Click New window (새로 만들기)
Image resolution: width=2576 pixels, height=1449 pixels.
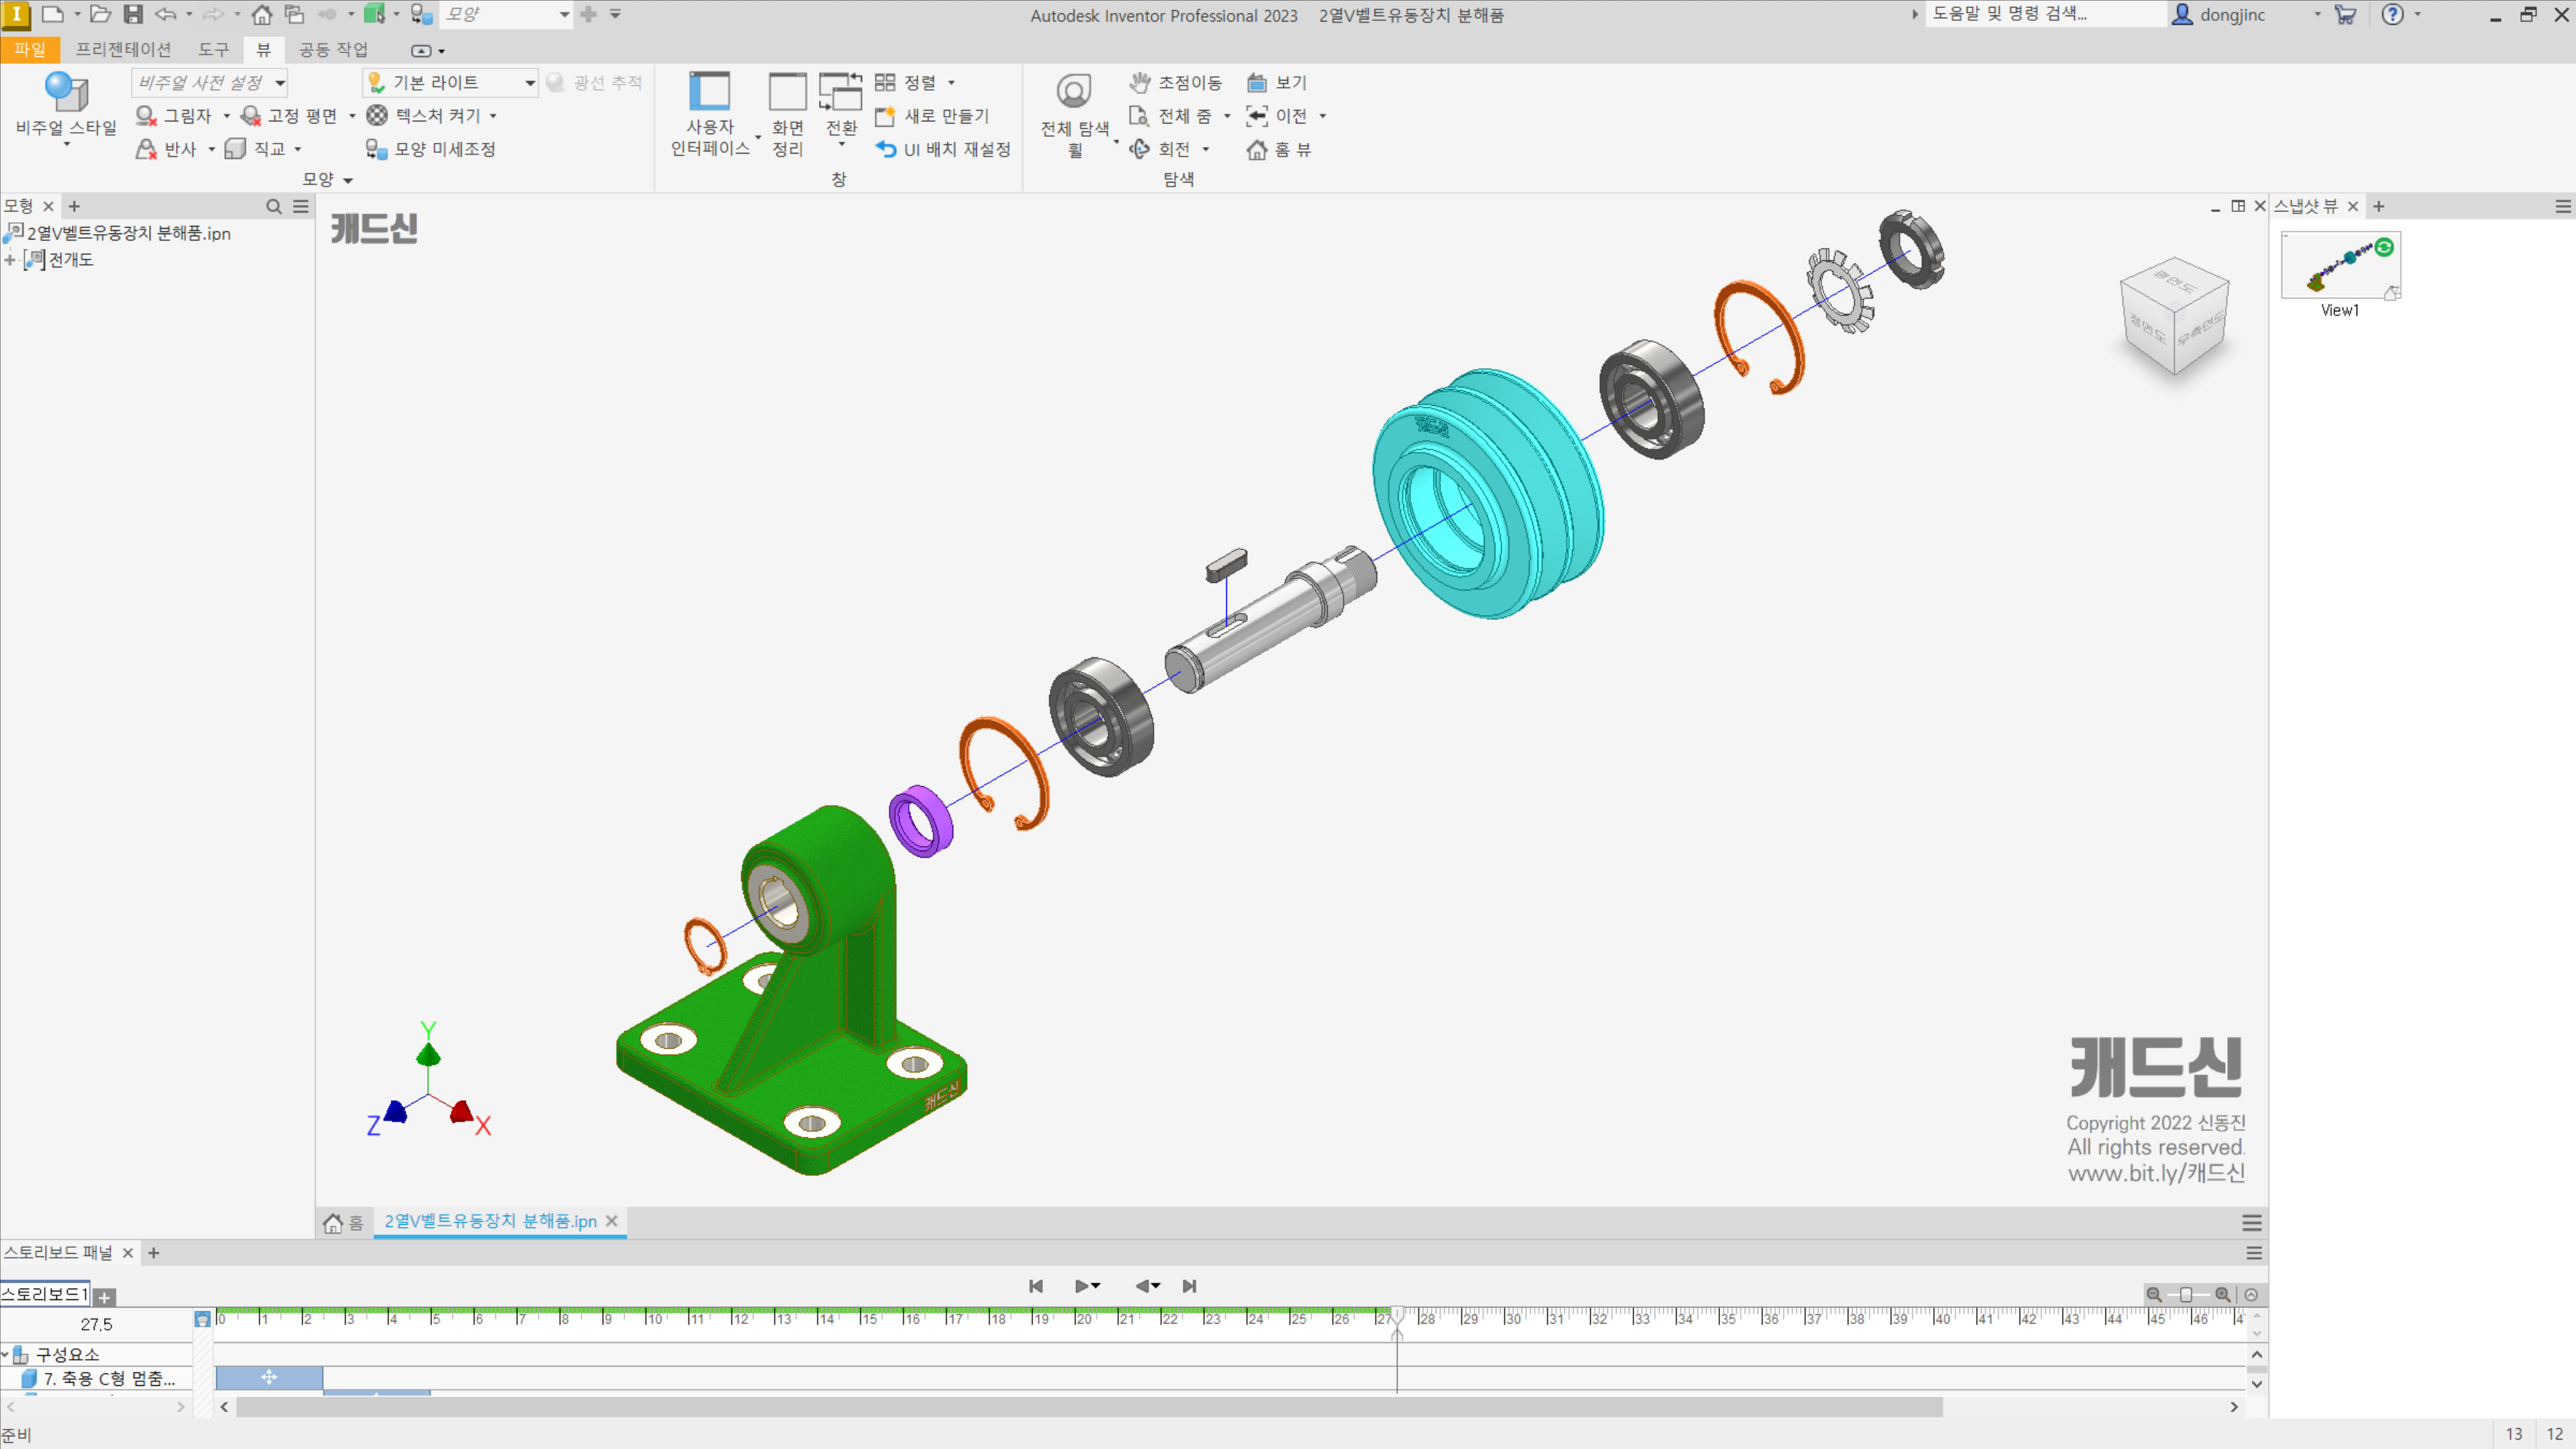point(932,116)
